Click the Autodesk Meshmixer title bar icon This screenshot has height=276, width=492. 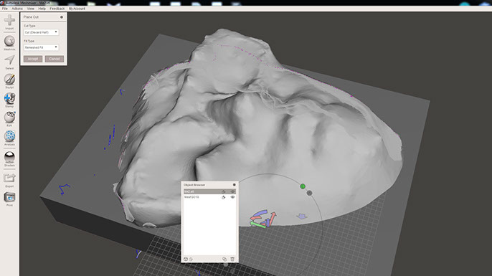[3, 3]
